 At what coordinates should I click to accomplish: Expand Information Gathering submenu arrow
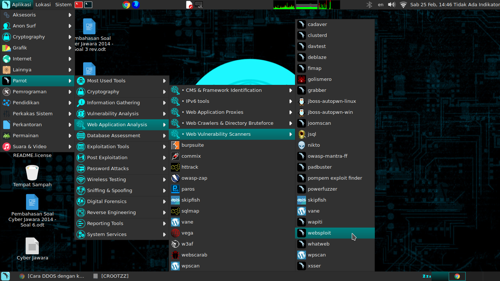pos(164,103)
